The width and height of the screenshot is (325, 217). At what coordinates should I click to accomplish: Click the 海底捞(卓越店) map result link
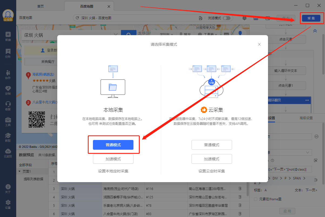pyautogui.click(x=43, y=74)
